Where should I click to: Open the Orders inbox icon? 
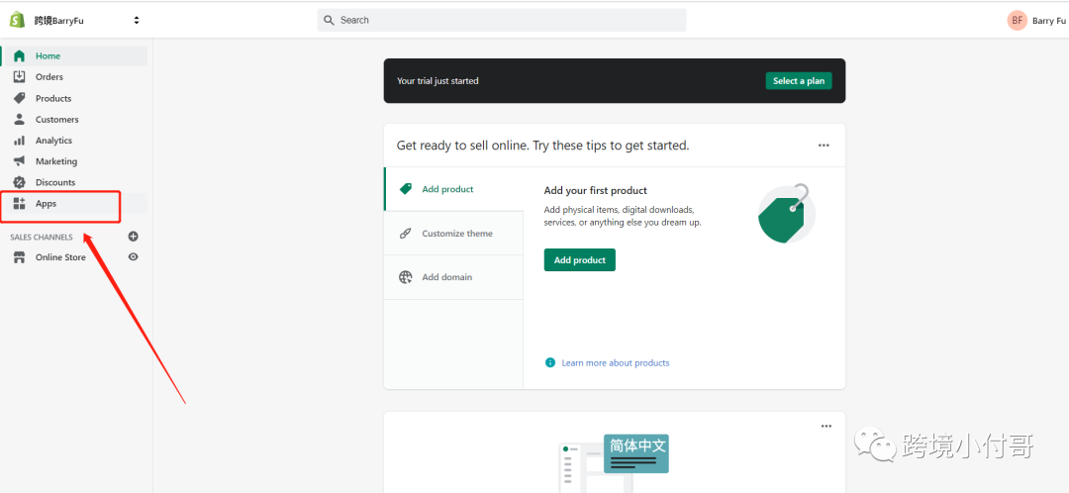coord(19,77)
